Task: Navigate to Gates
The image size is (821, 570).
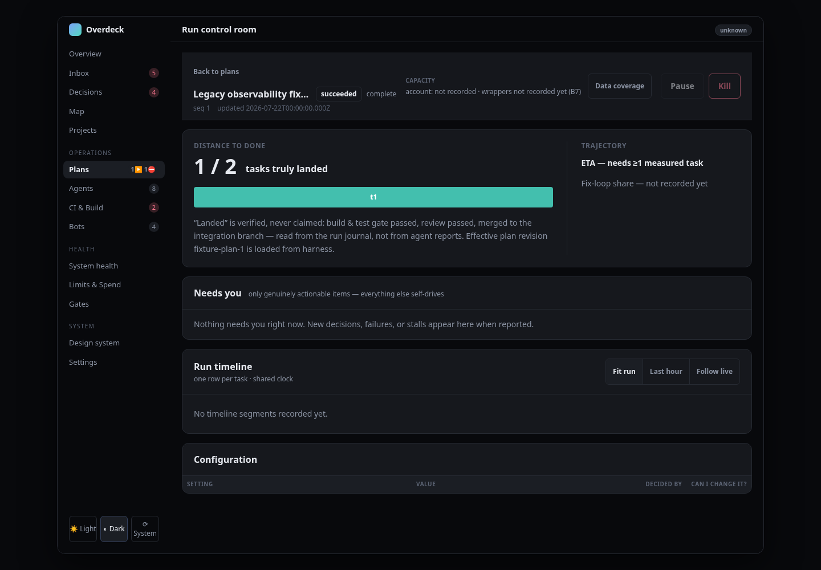Action: pos(114,304)
